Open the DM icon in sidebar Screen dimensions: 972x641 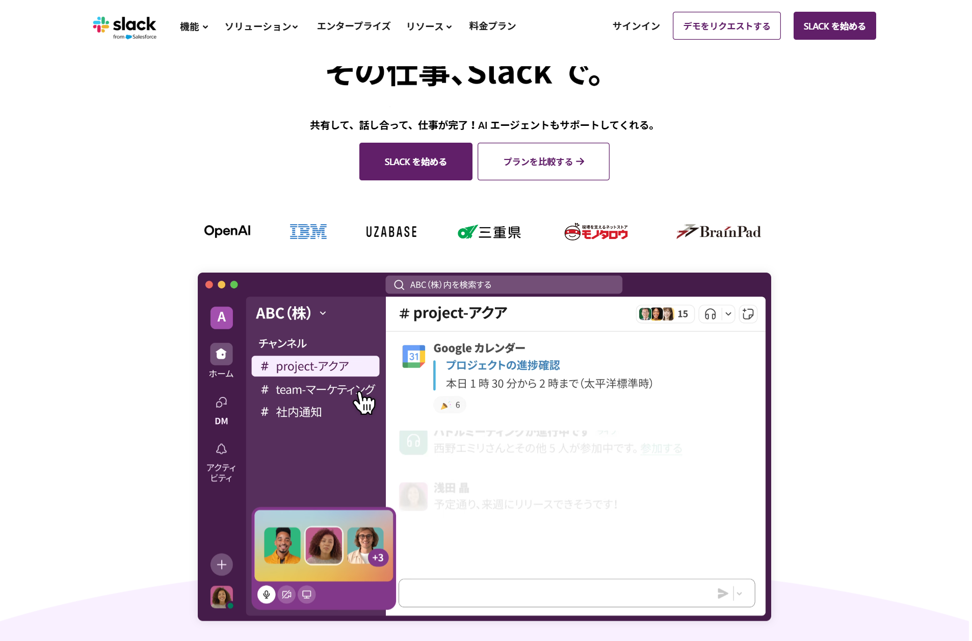click(x=221, y=403)
